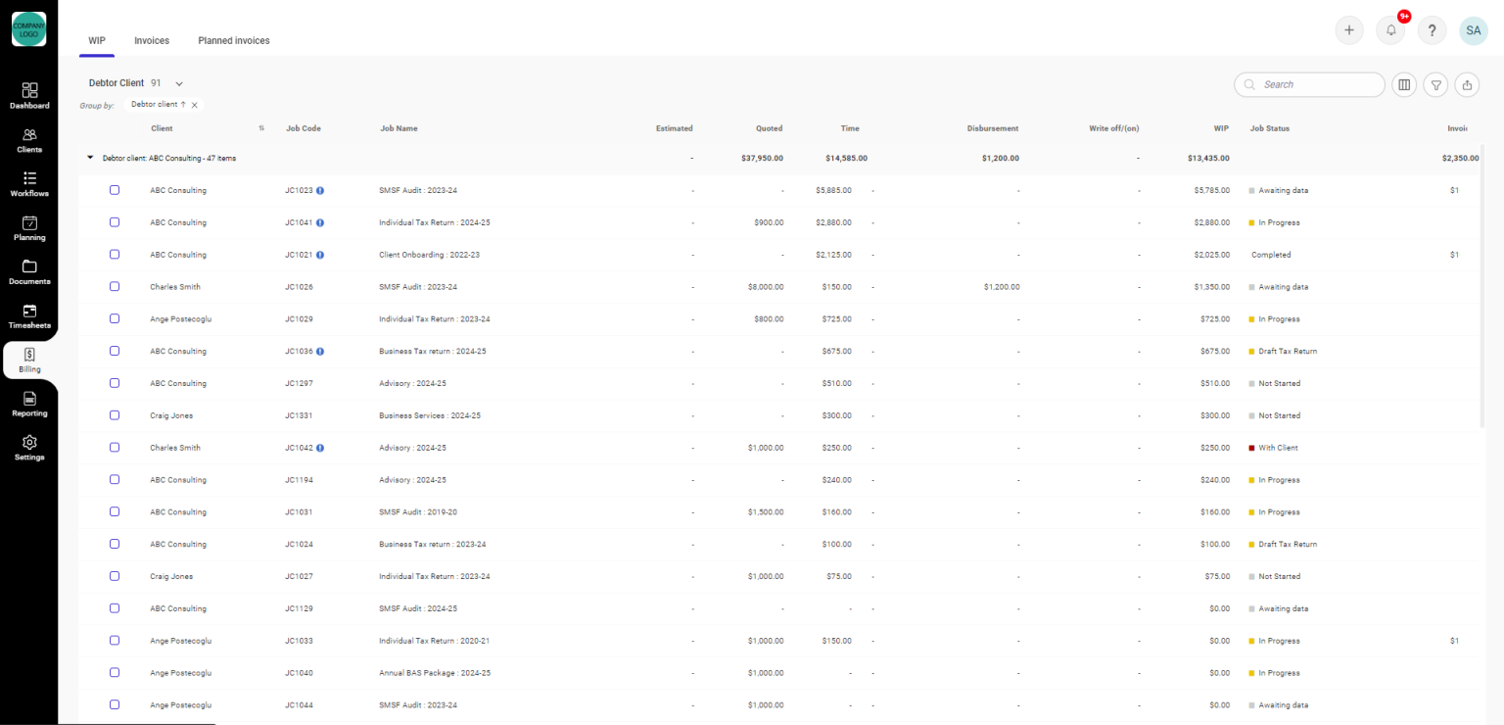
Task: Open the SA user avatar menu
Action: tap(1473, 30)
